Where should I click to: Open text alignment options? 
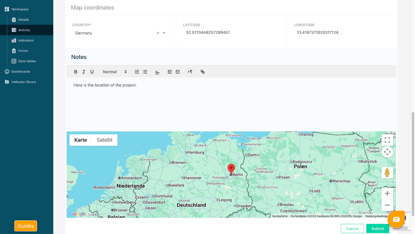pyautogui.click(x=157, y=72)
